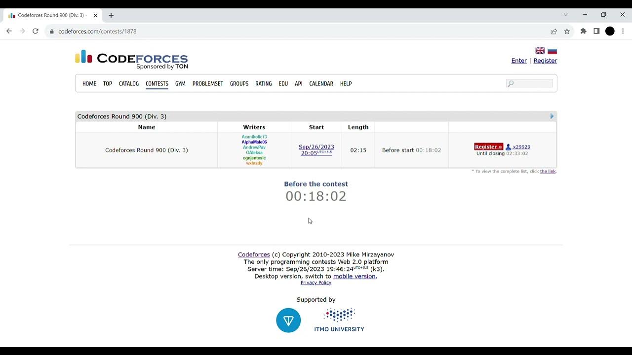The width and height of the screenshot is (632, 355).
Task: Open the TOP menu item
Action: [108, 84]
